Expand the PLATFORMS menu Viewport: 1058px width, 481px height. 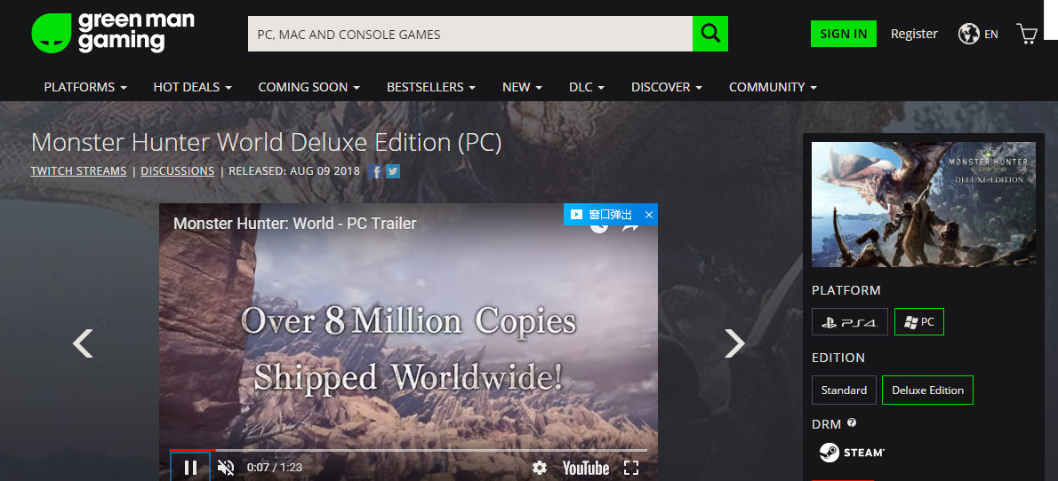[85, 87]
